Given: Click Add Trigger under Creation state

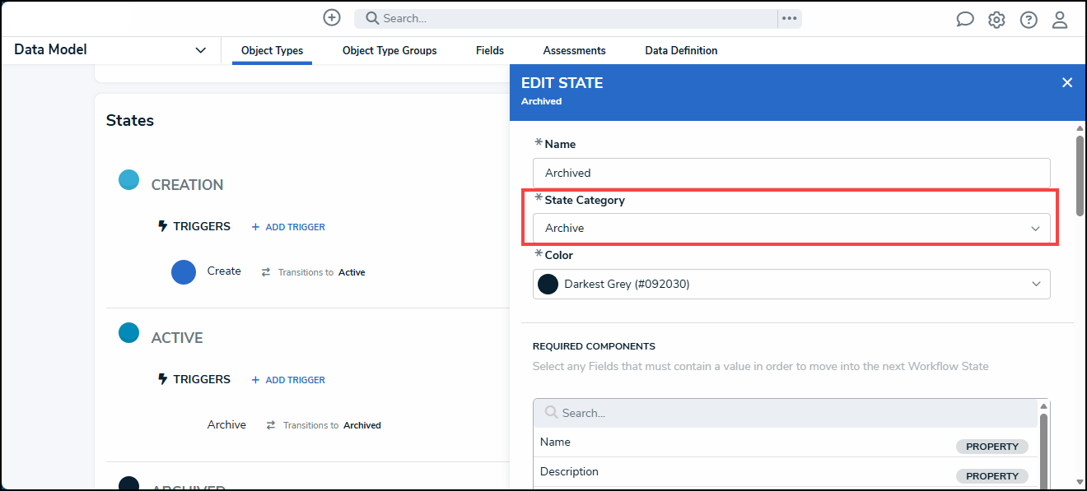Looking at the screenshot, I should coord(288,227).
